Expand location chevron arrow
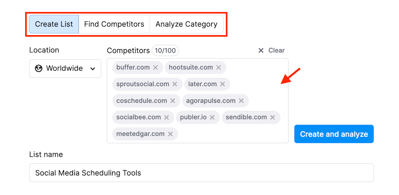 coord(93,69)
